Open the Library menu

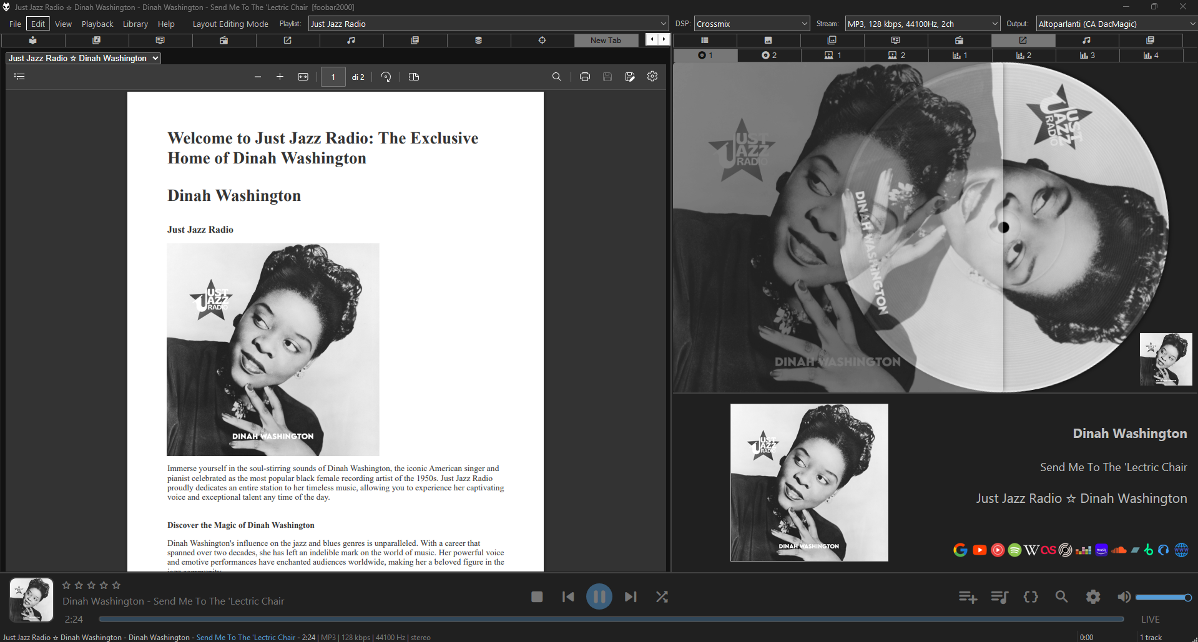(135, 24)
